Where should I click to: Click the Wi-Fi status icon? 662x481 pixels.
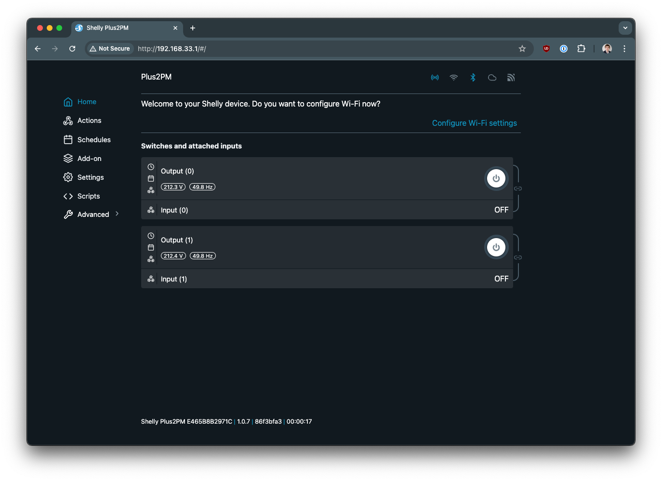[x=454, y=78]
